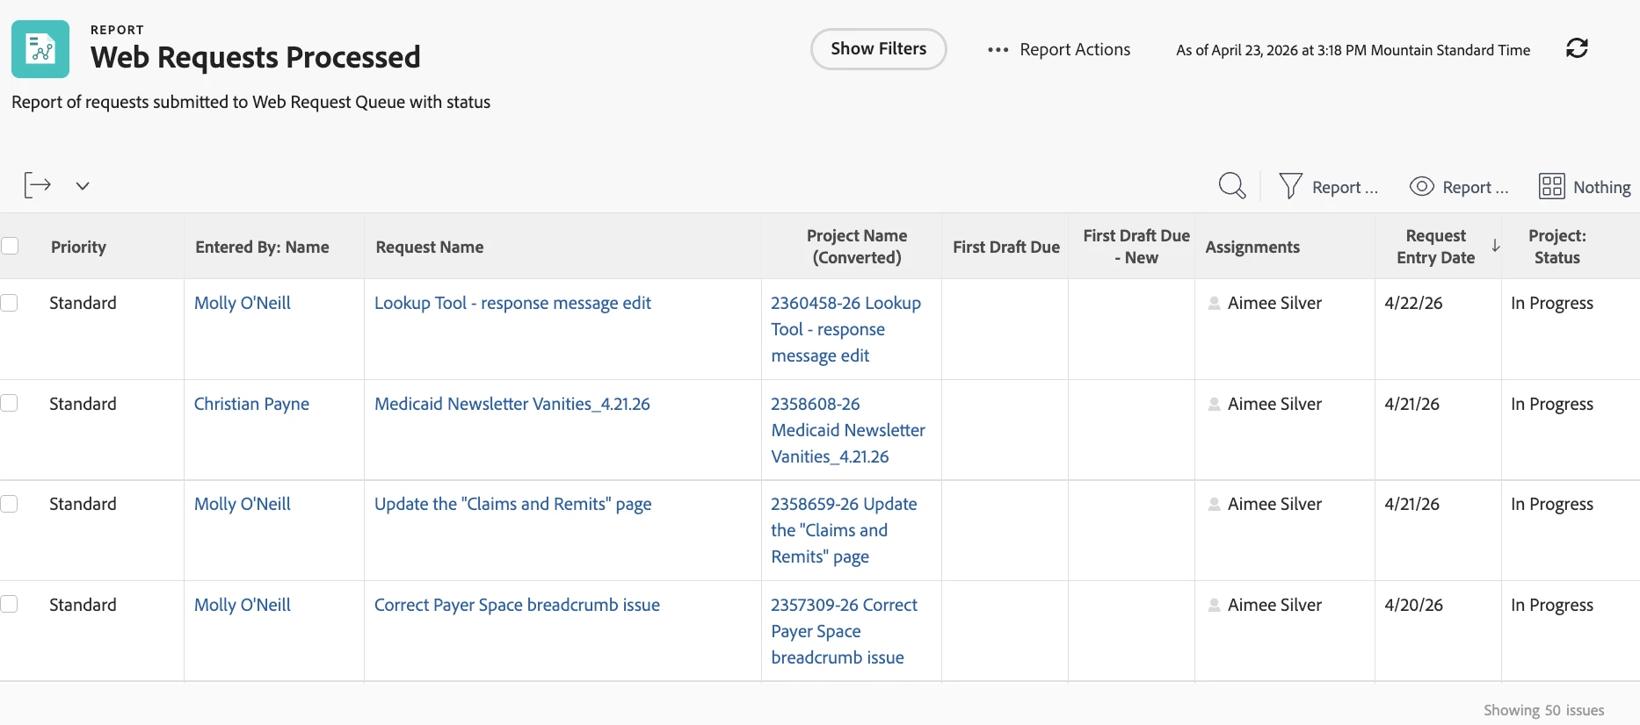Click the Update "Claims and Remits" page request
This screenshot has width=1640, height=725.
pos(512,504)
